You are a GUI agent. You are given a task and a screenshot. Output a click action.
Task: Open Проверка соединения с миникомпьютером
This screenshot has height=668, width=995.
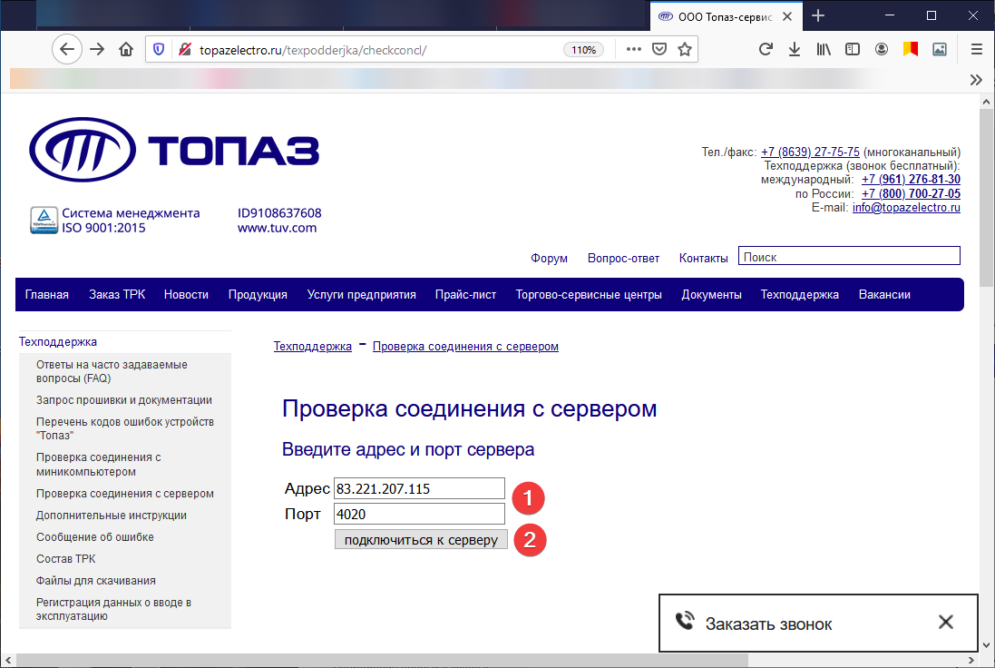pos(98,464)
